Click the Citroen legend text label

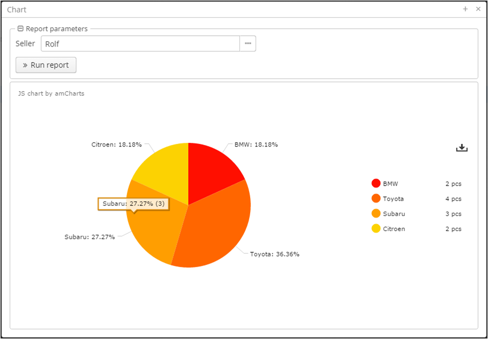394,229
